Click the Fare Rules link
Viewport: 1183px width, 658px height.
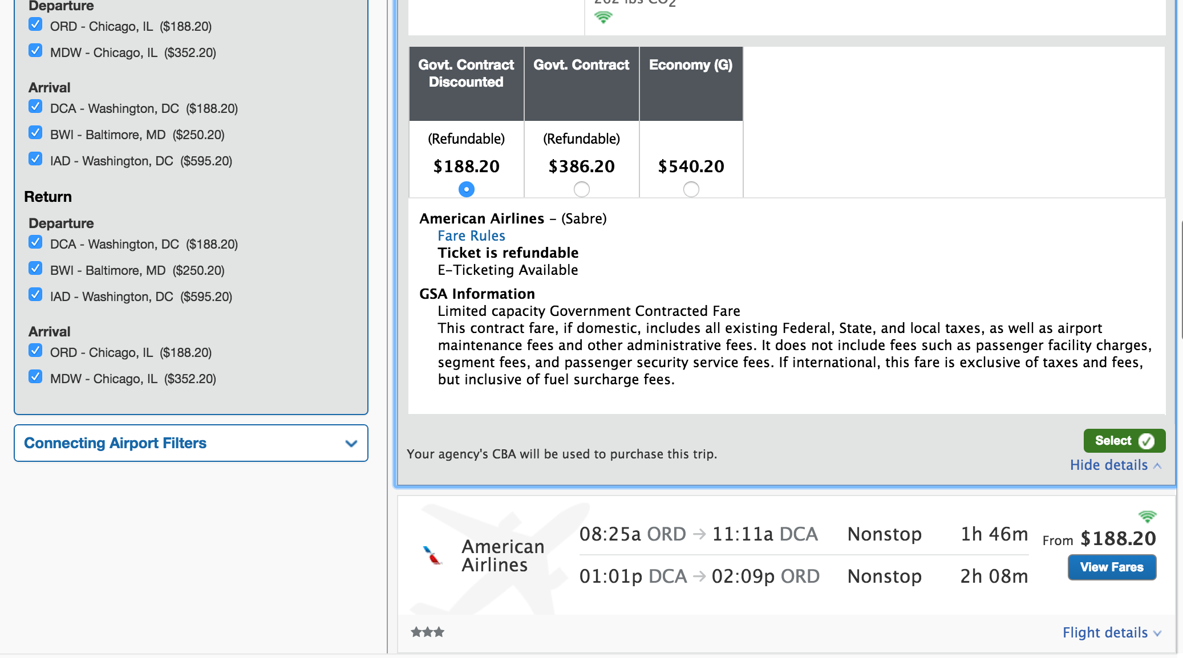pyautogui.click(x=472, y=235)
